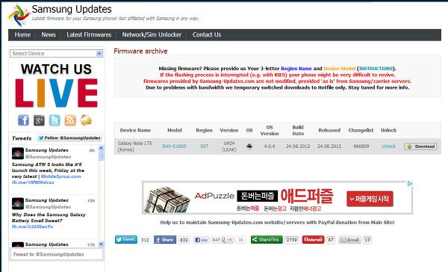Open the Facebook icon under WATCH US LIVE

click(23, 120)
